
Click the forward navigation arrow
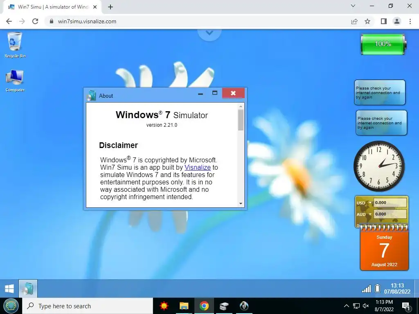(x=22, y=21)
